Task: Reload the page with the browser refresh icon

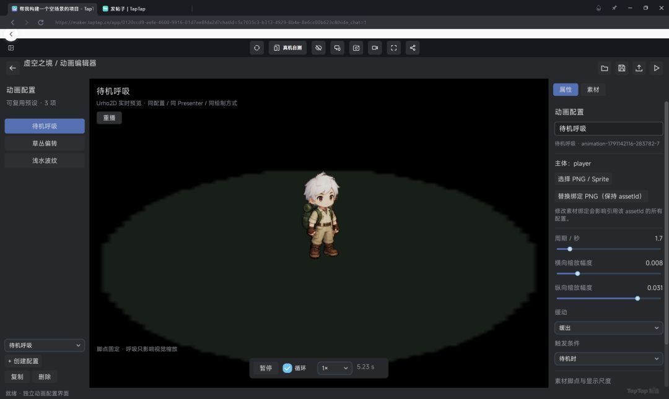Action: click(40, 22)
